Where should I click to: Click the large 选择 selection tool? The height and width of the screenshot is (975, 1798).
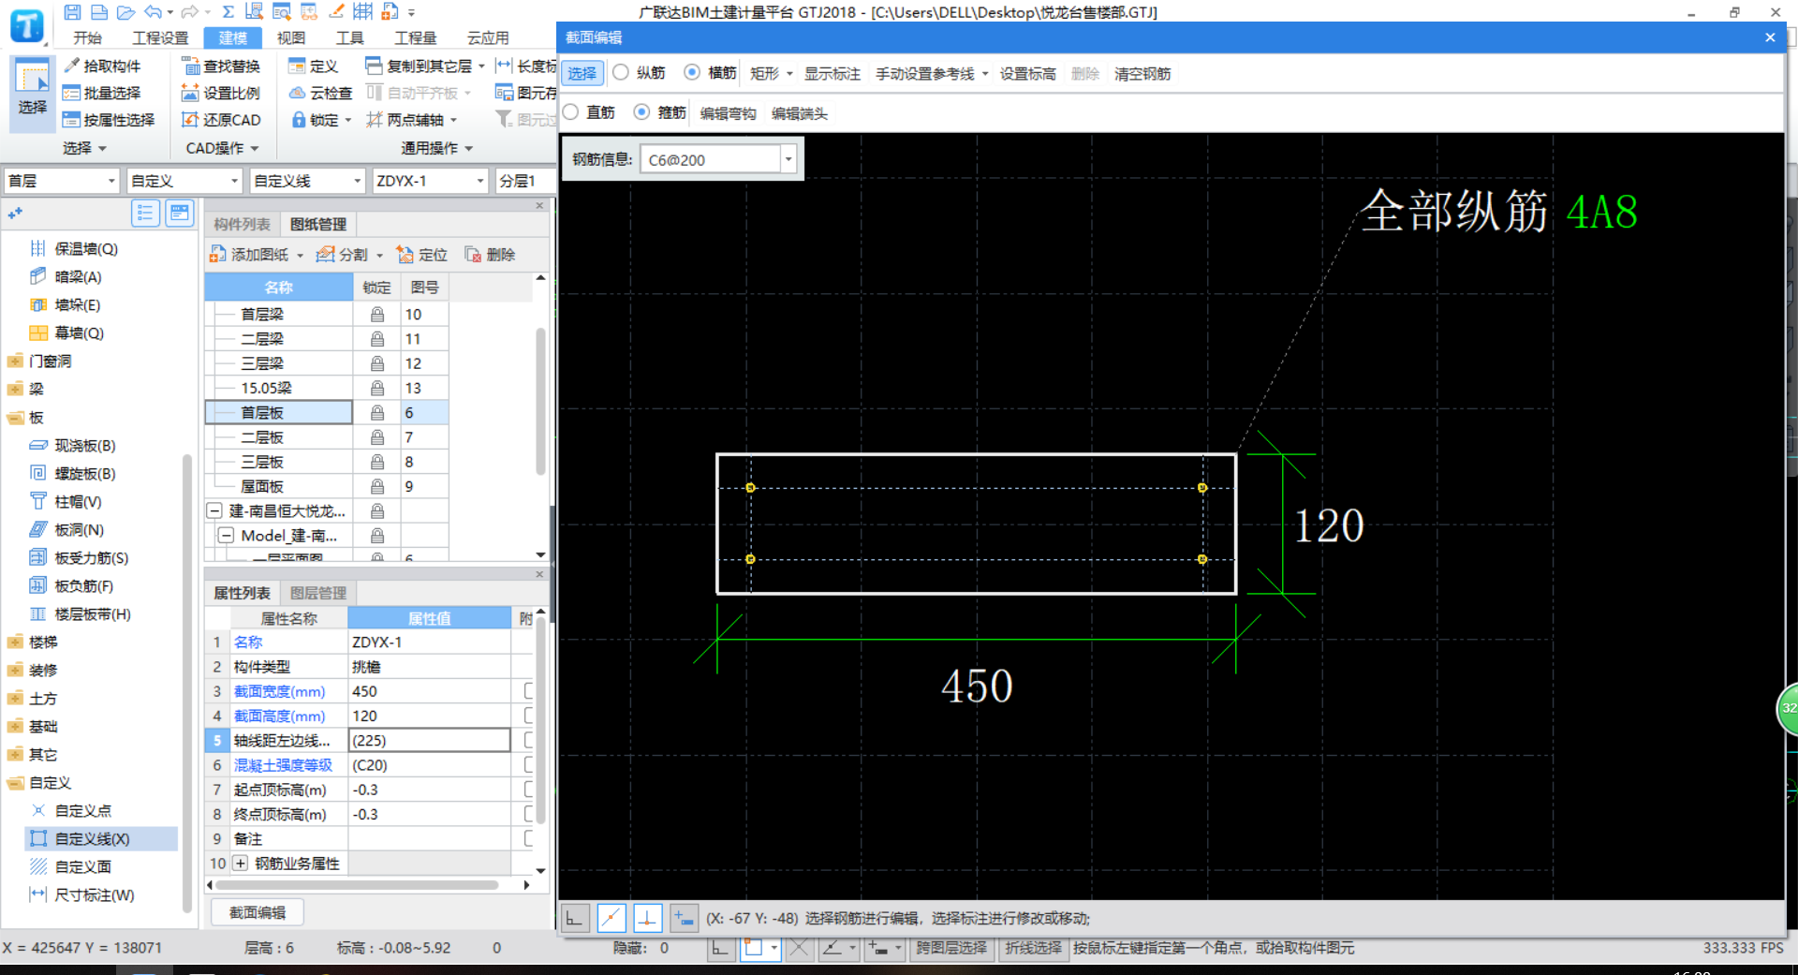pyautogui.click(x=32, y=92)
